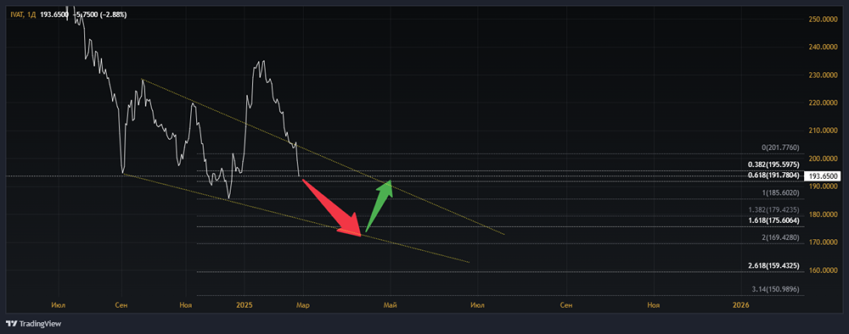Open the IVAT symbol label

pos(17,14)
